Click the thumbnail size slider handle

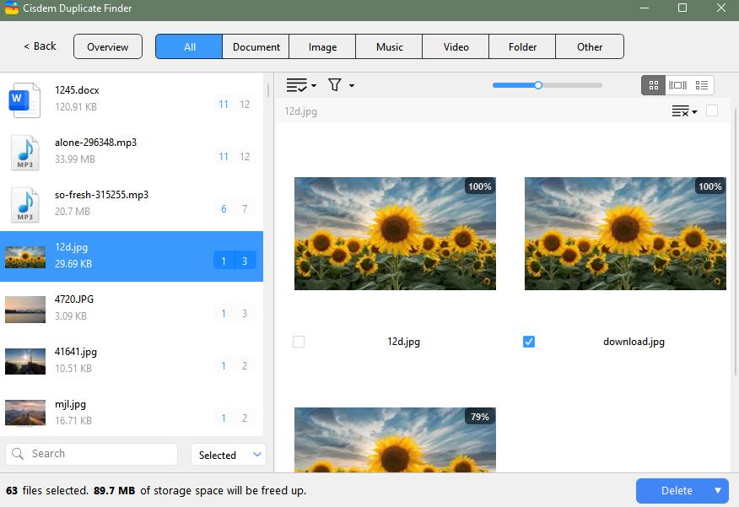538,85
